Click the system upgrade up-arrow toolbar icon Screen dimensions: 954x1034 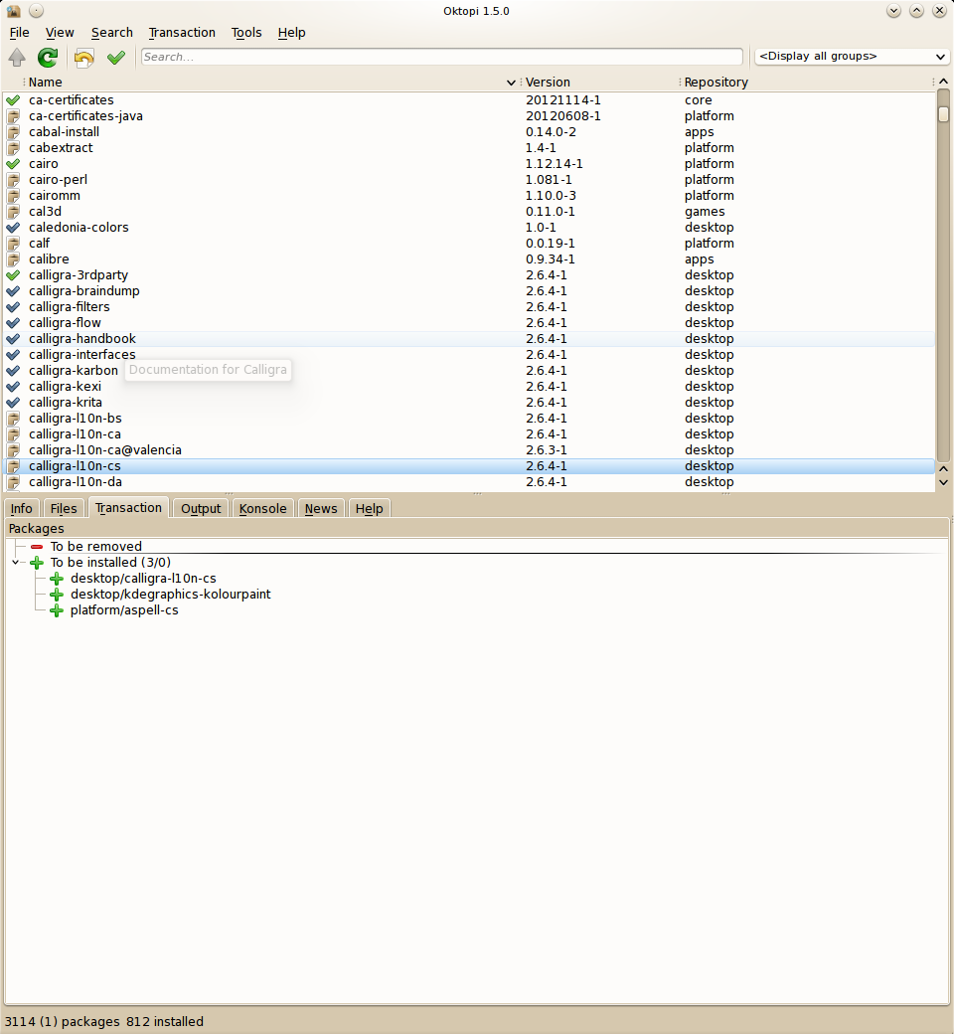(17, 58)
